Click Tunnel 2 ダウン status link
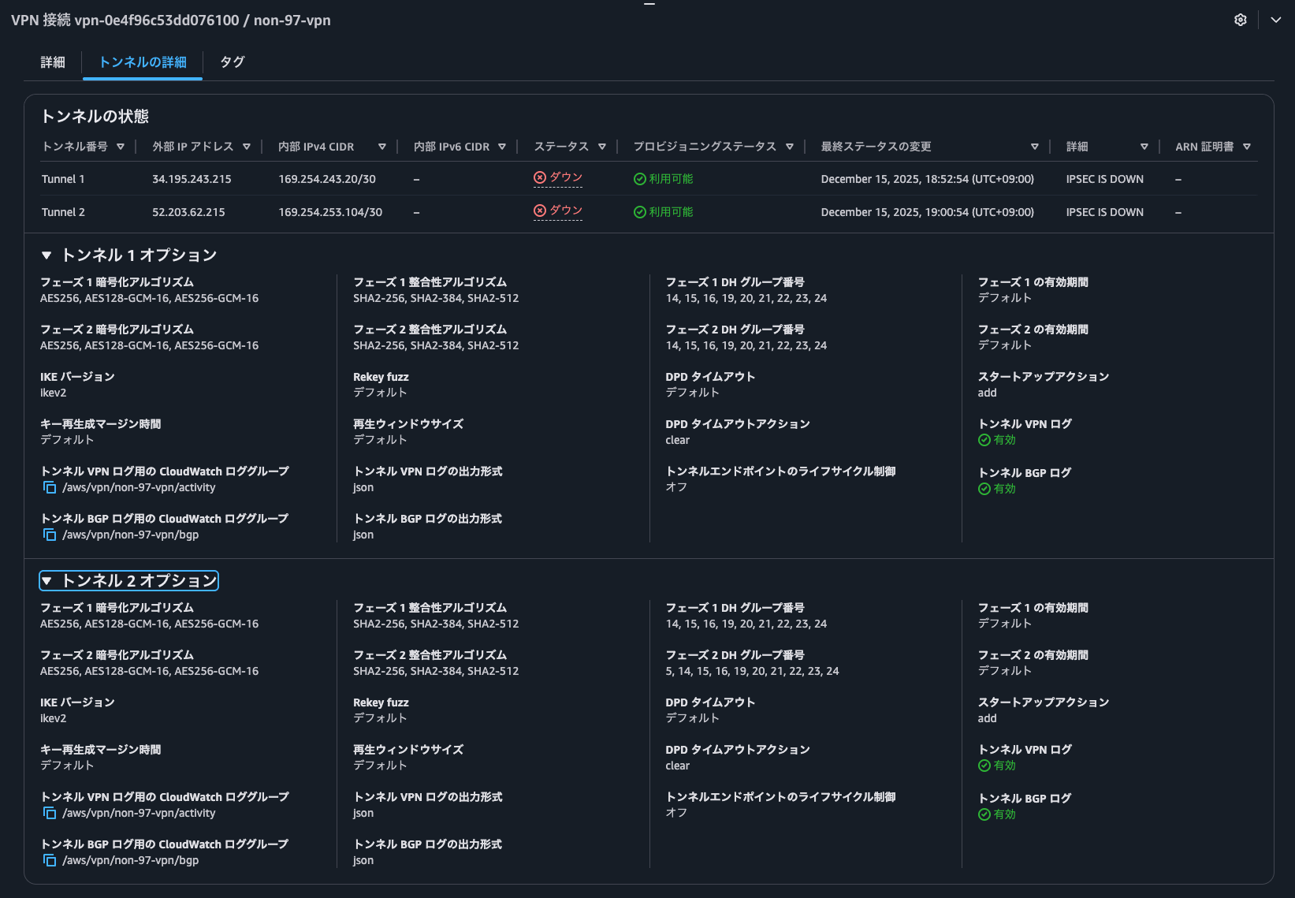The image size is (1295, 898). point(564,211)
